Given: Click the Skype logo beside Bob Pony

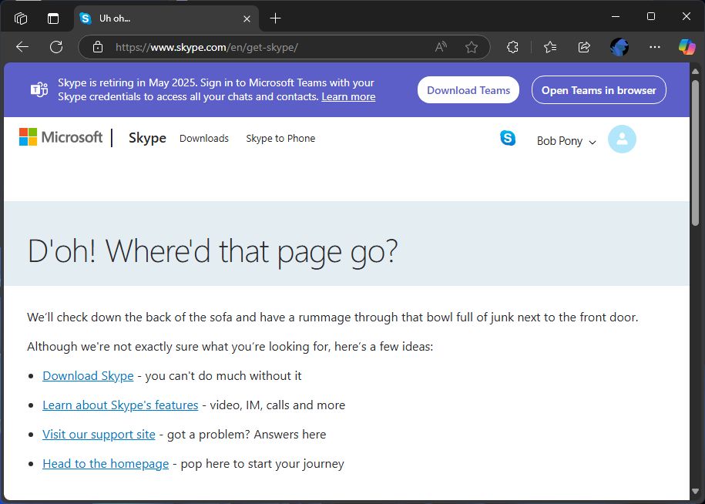Looking at the screenshot, I should (x=508, y=138).
